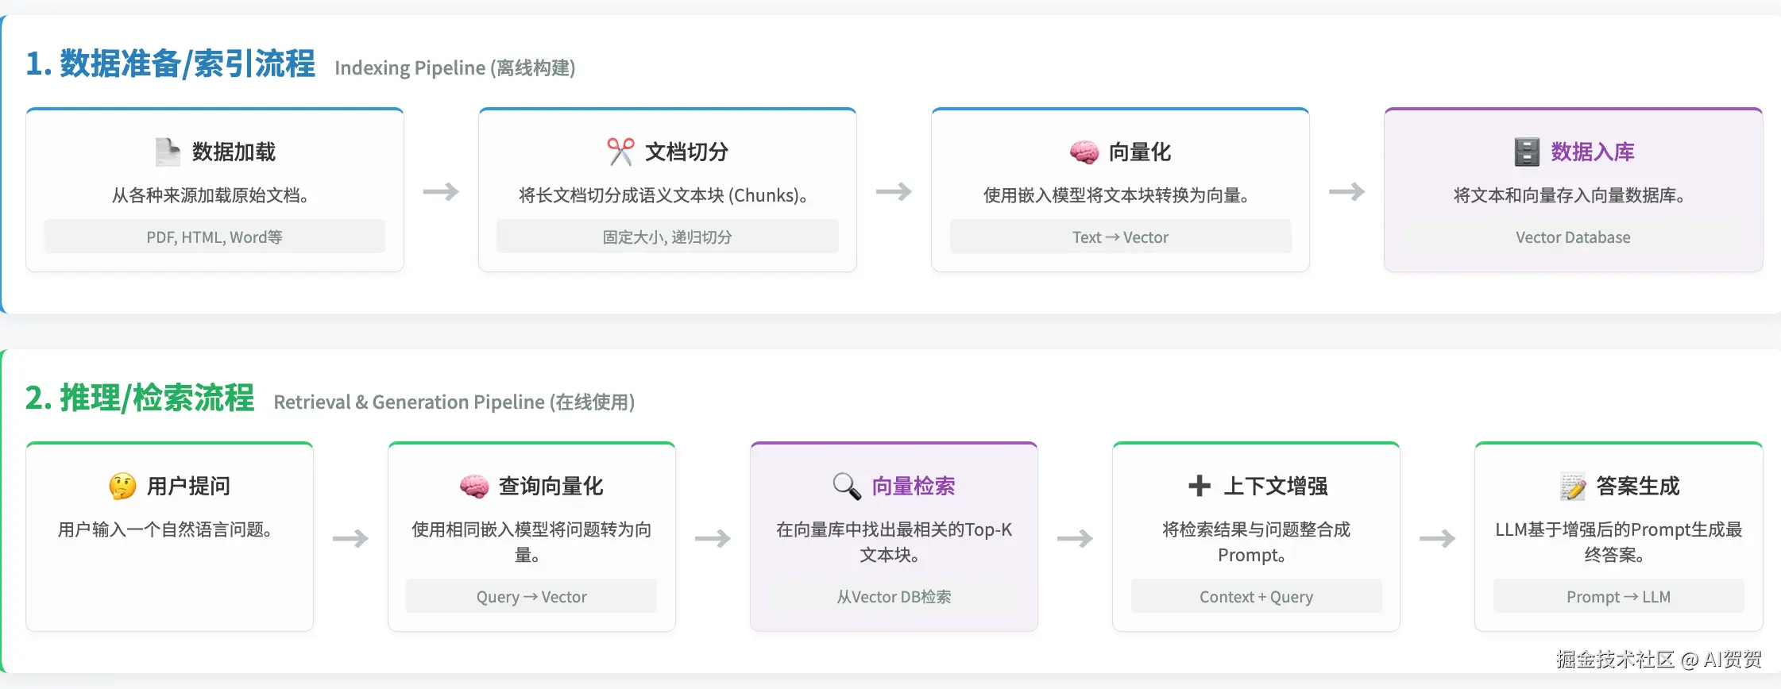Click the text '将长文档切分成语义文本块 (Chunks)。'
This screenshot has width=1781, height=689.
663,194
